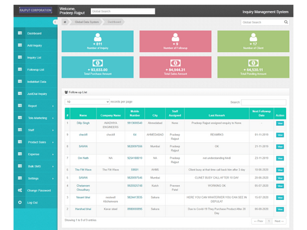Expand the Bulk SMS submenu arrow
307x230 pixels.
53,166
